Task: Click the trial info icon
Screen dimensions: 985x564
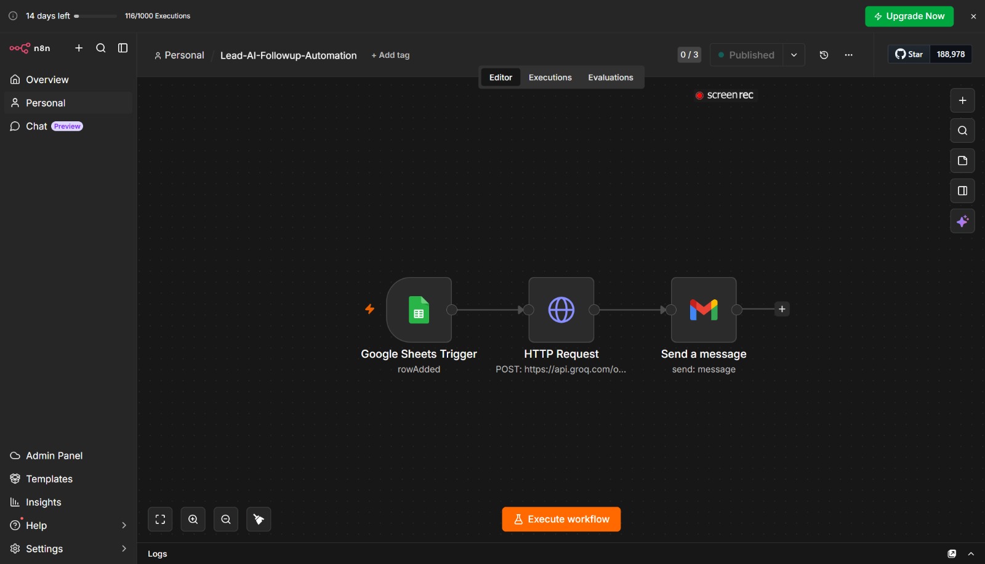Action: (13, 16)
